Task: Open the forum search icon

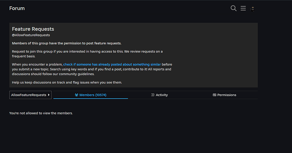Action: pos(234,8)
